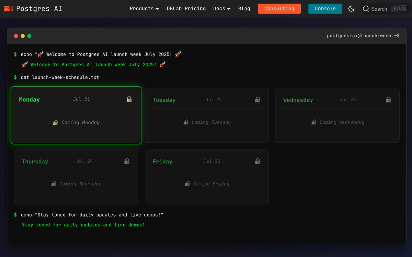Open the Console button

325,9
